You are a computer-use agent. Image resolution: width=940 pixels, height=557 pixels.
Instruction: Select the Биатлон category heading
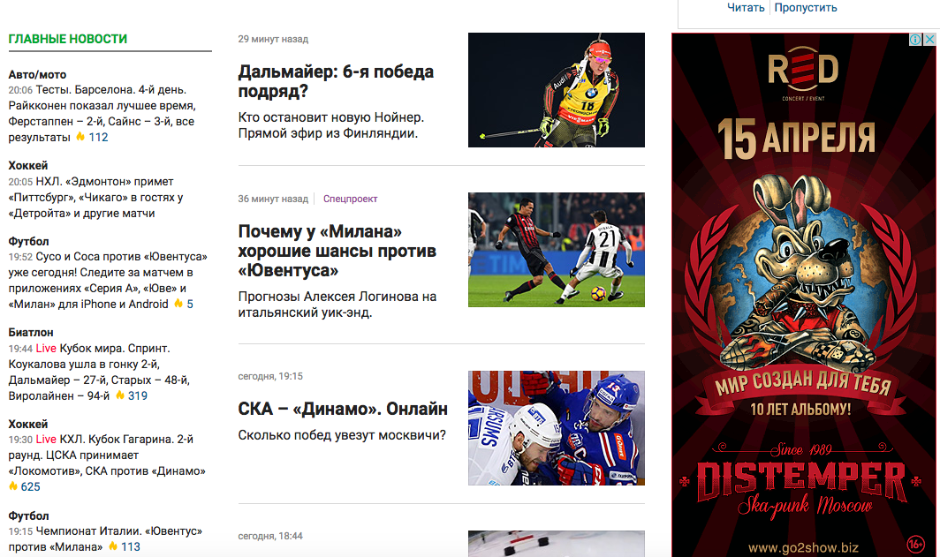pos(31,333)
